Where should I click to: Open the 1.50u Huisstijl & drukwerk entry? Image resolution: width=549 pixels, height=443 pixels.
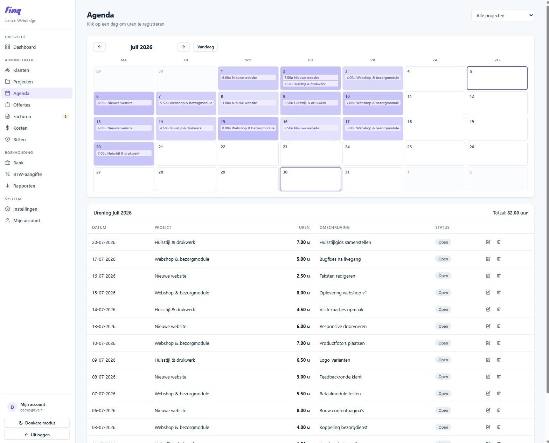310,84
